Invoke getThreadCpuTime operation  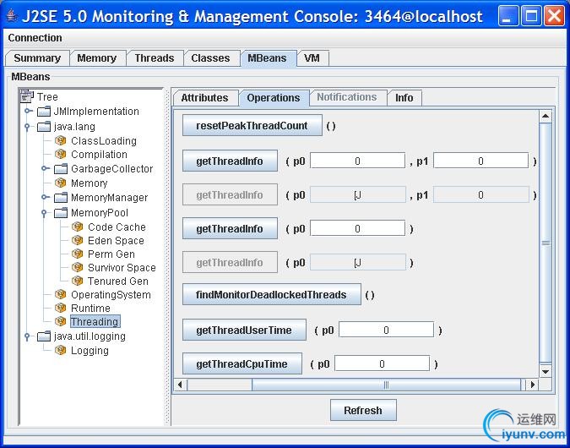tap(242, 364)
